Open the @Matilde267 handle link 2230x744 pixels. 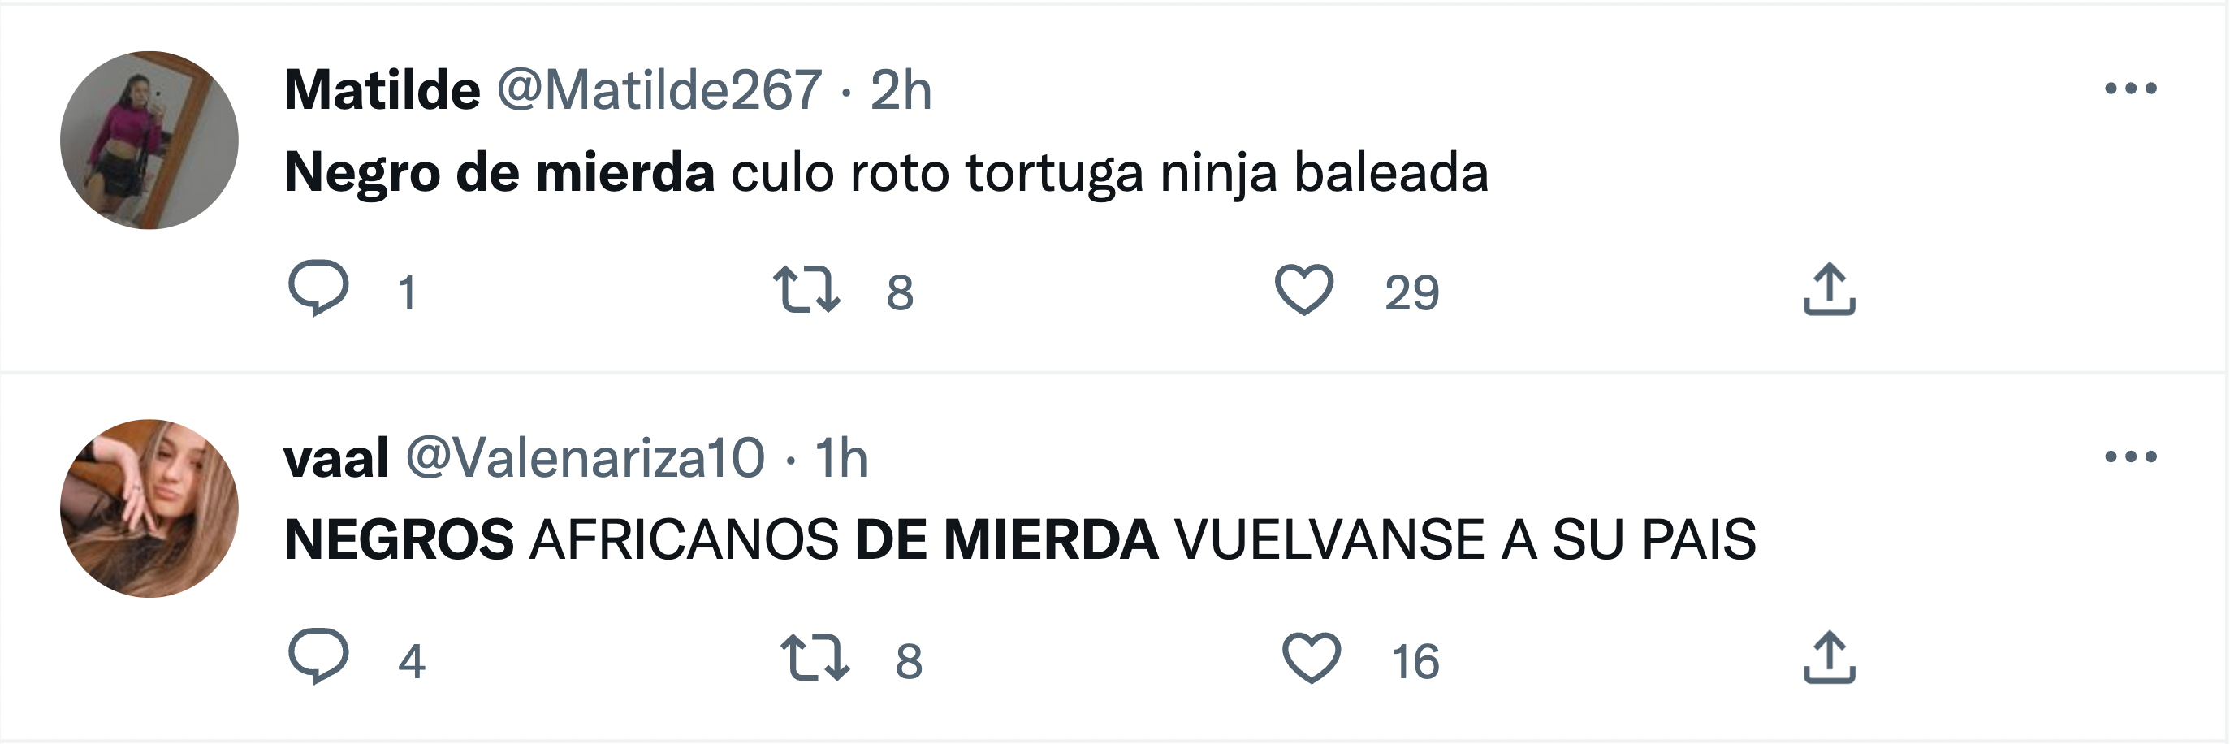659,90
